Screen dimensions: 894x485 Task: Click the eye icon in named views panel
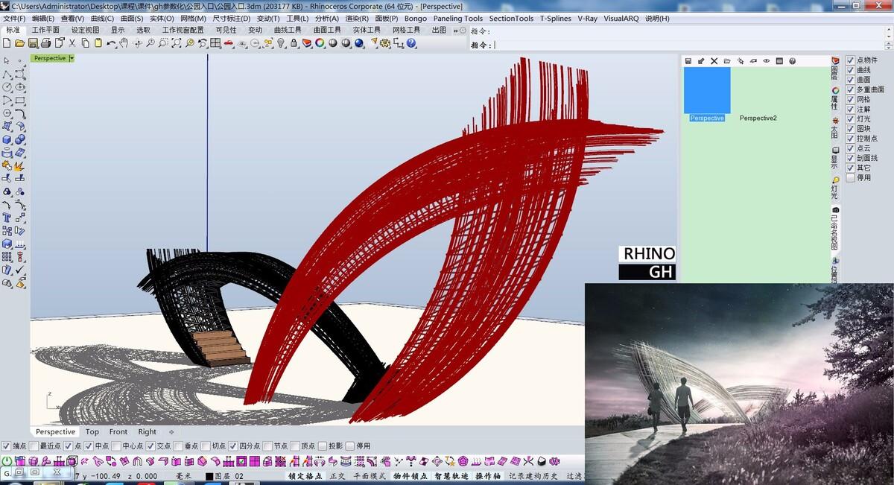766,61
